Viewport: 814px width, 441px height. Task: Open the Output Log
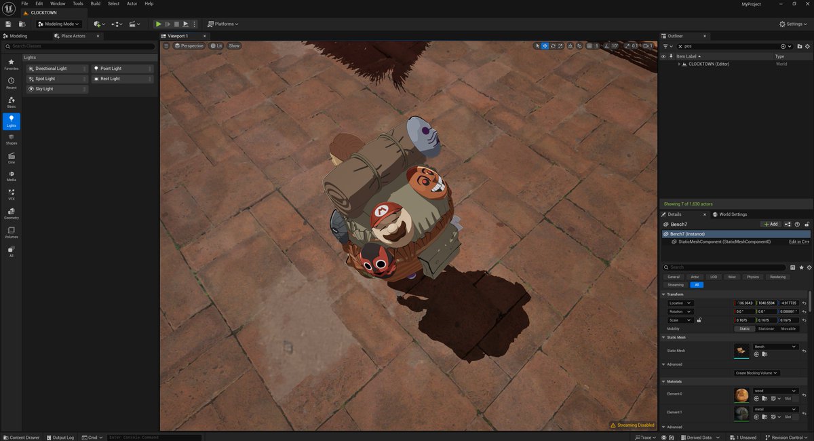pyautogui.click(x=60, y=438)
